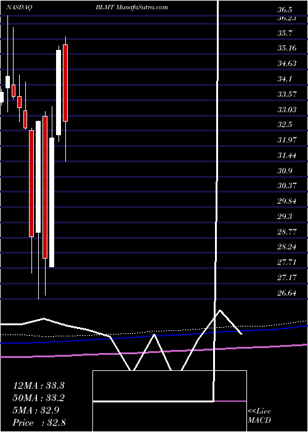
Task: Click the 30.9 price axis label
Action: click(x=285, y=171)
